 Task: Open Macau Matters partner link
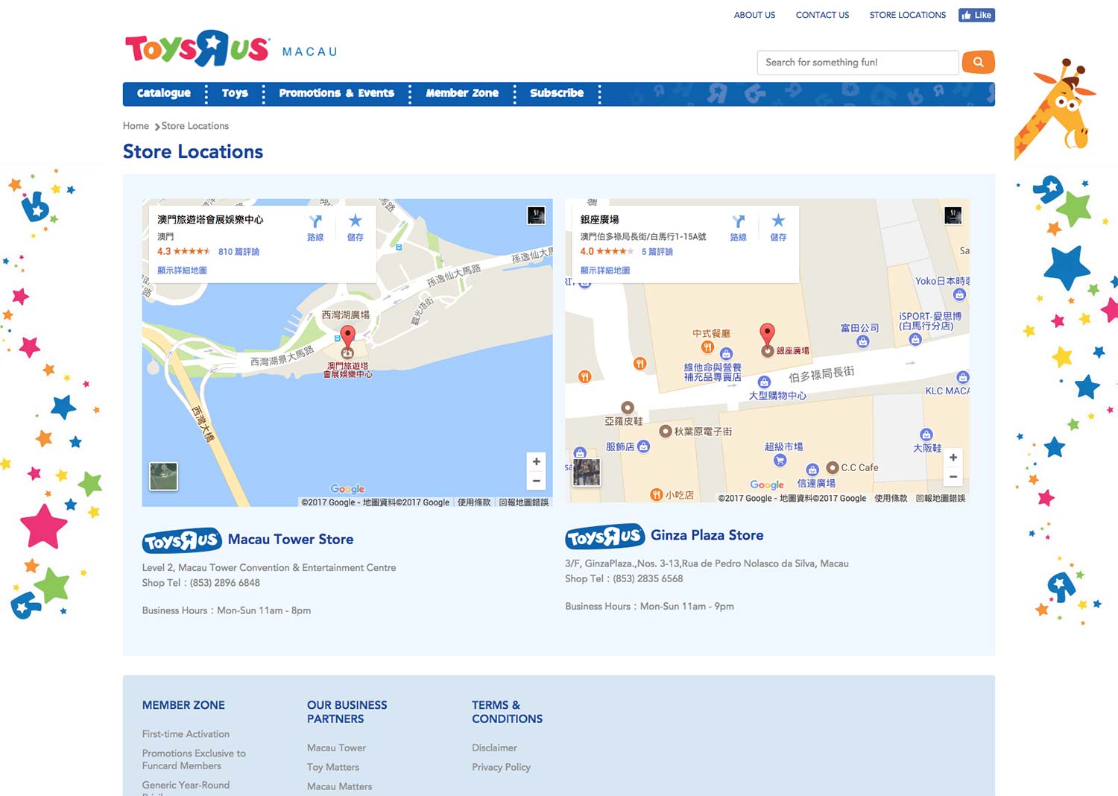[339, 786]
